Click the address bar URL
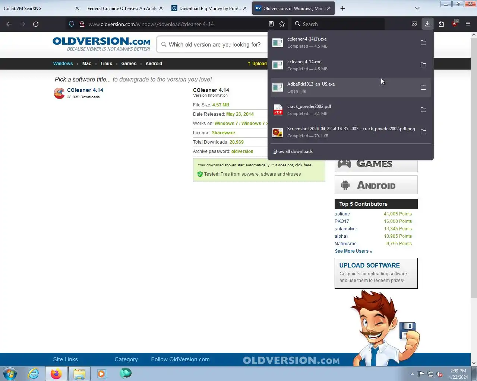Screen dimensions: 477x381 pos(151,24)
